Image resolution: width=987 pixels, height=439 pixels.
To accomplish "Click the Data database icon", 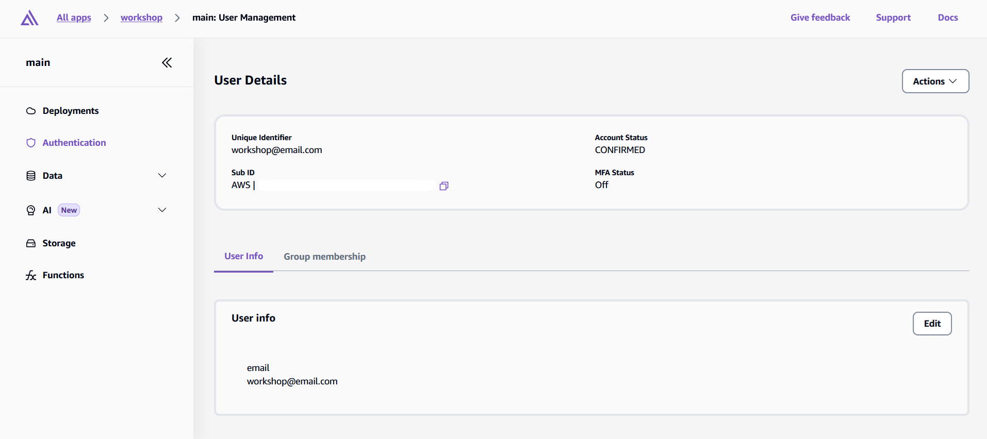I will 31,176.
